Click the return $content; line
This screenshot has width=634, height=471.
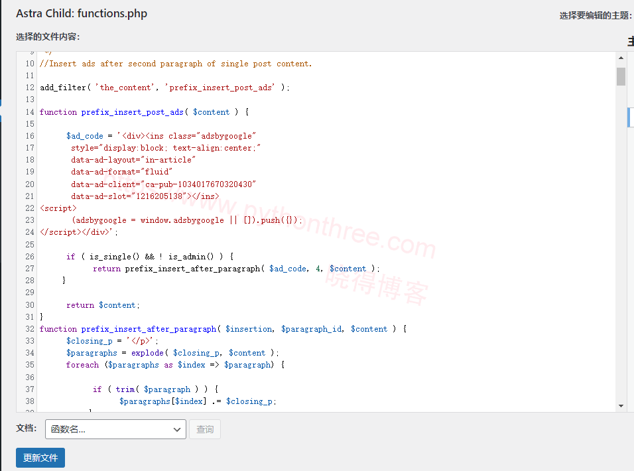click(x=103, y=305)
